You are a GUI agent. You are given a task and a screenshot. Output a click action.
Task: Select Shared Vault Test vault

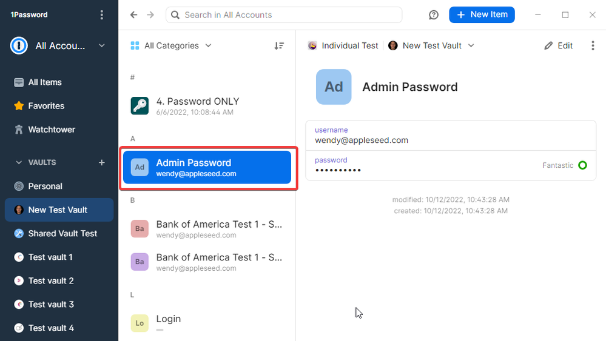[x=62, y=234]
